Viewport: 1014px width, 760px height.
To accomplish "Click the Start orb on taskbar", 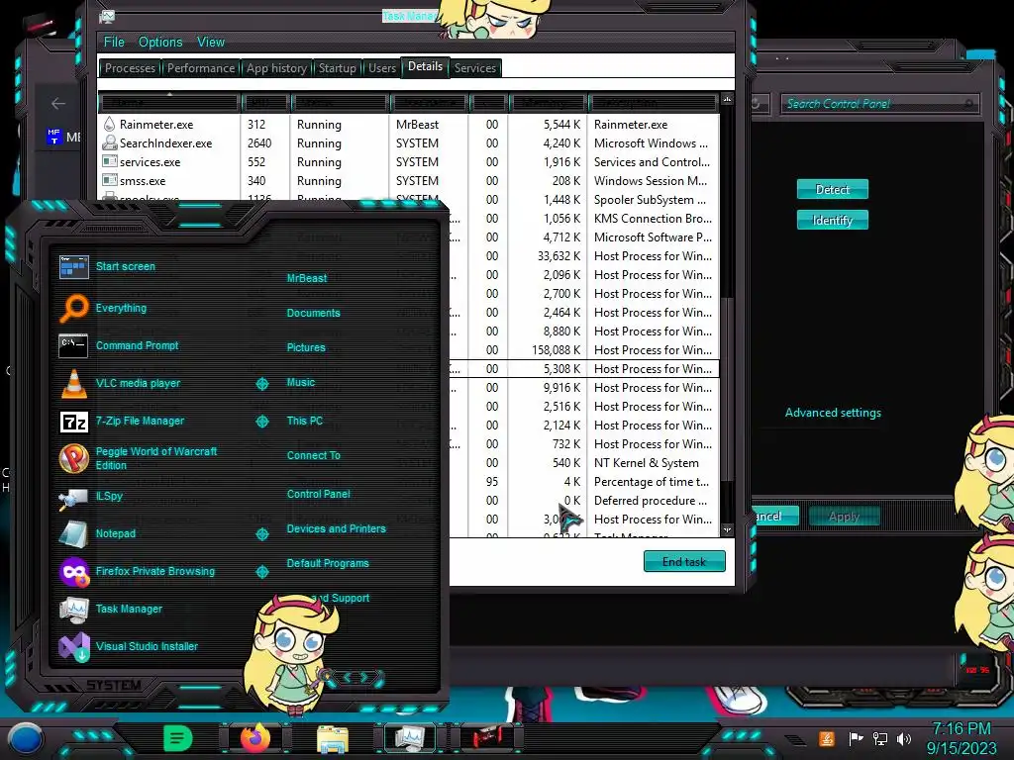I will click(x=26, y=738).
